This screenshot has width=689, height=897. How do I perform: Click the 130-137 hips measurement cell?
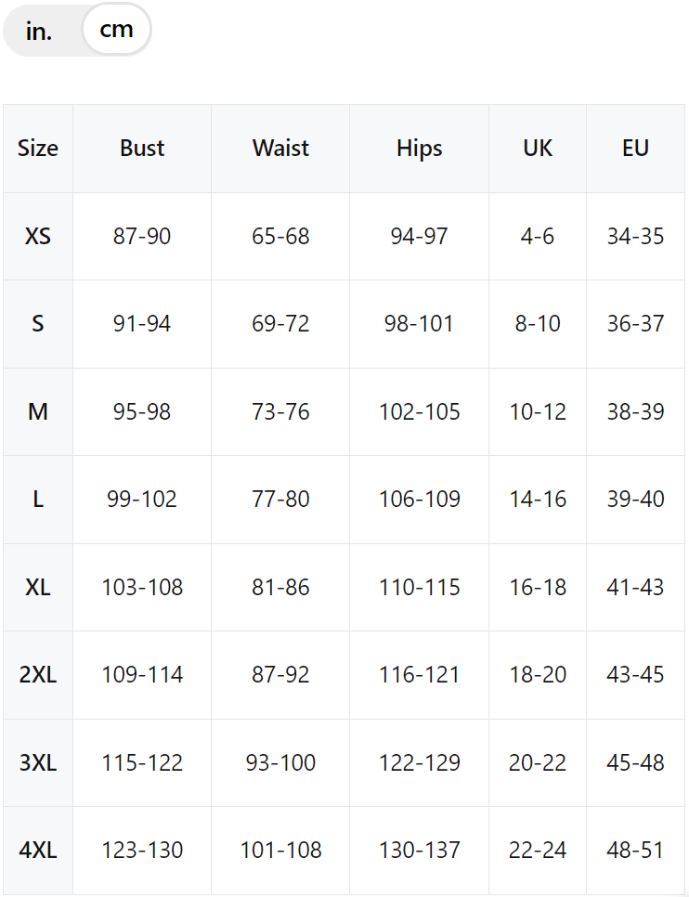[x=420, y=851]
